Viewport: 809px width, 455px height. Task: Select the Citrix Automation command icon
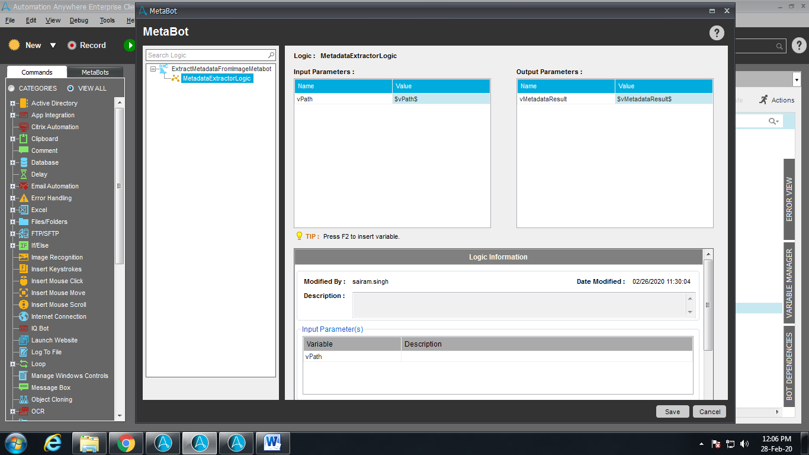pos(24,127)
